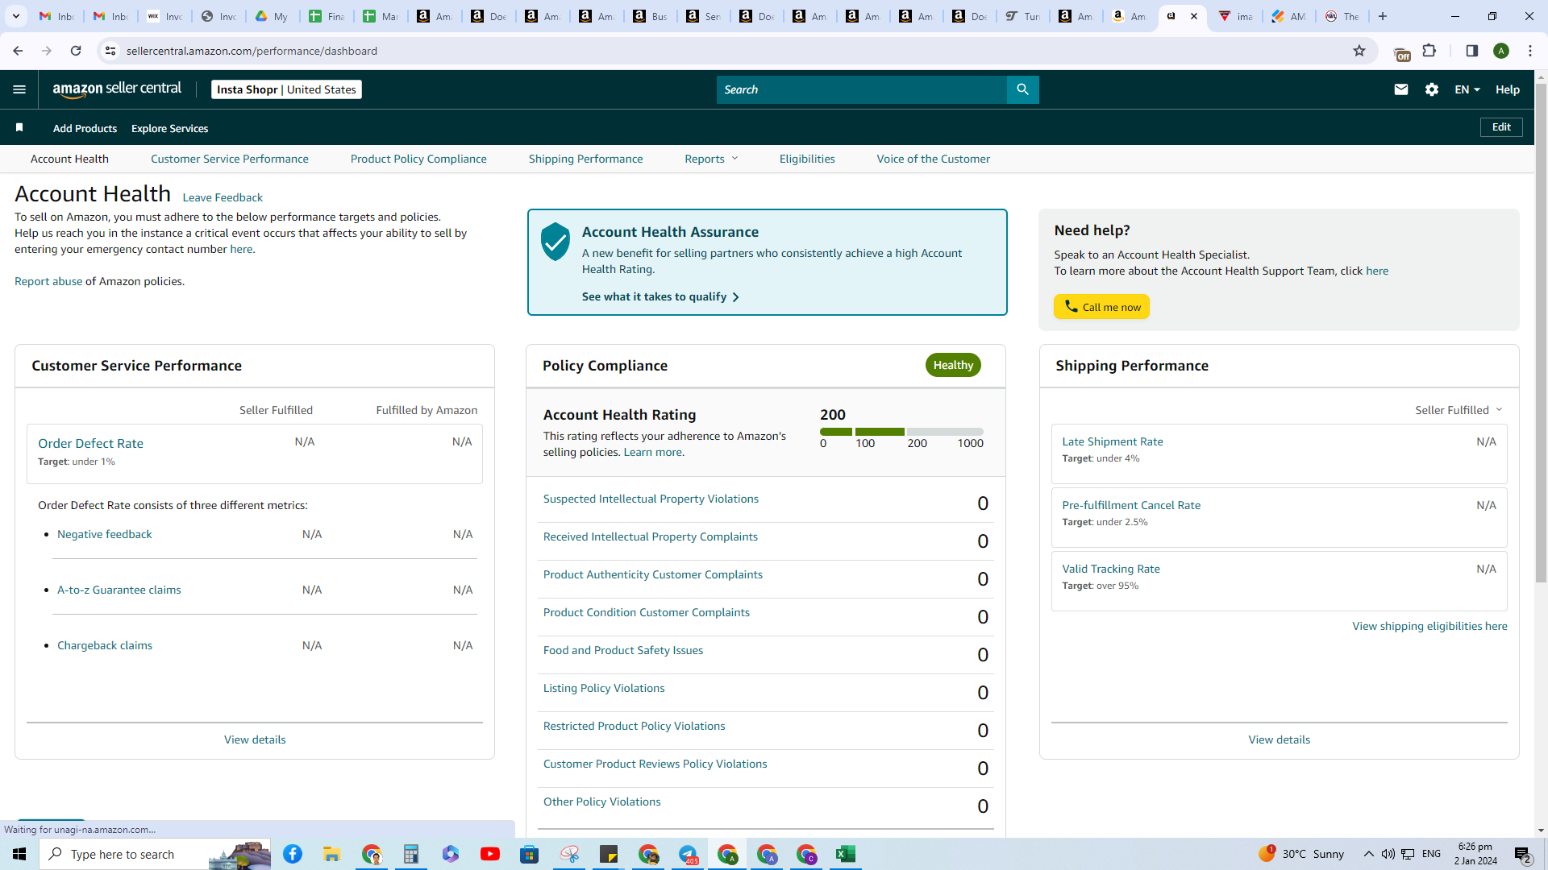This screenshot has height=870, width=1548.
Task: Switch to Account Health tab
Action: click(x=69, y=159)
